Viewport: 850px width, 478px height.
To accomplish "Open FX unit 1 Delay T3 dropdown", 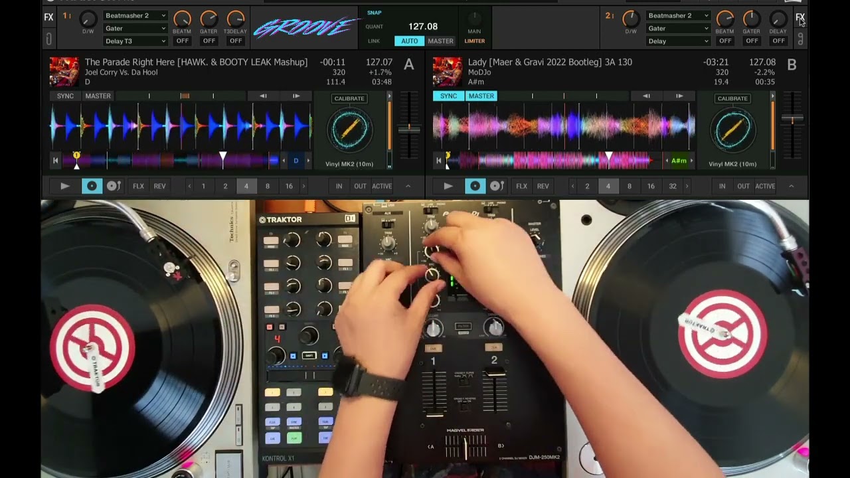I will click(135, 40).
